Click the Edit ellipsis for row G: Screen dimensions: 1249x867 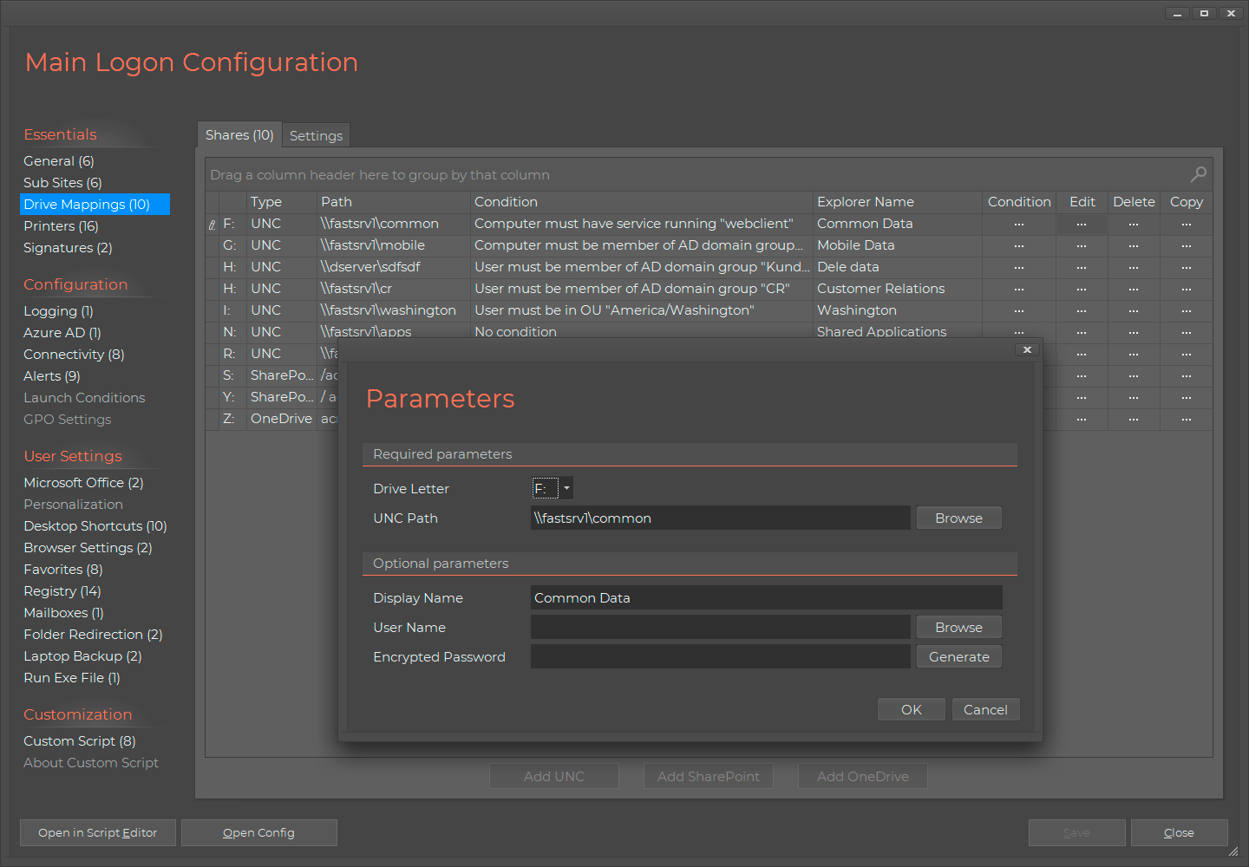pyautogui.click(x=1082, y=245)
